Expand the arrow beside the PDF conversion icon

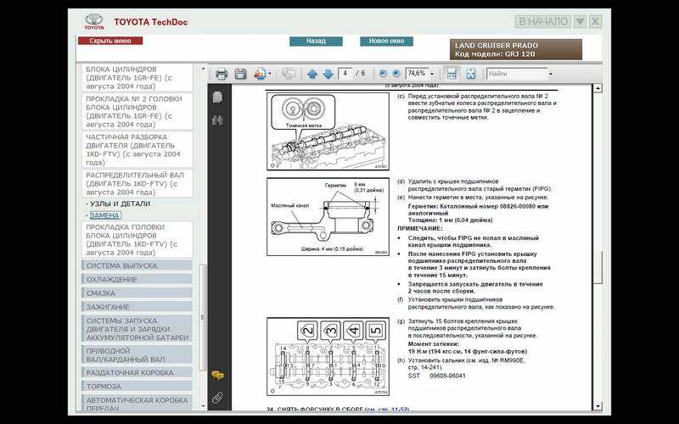point(270,74)
